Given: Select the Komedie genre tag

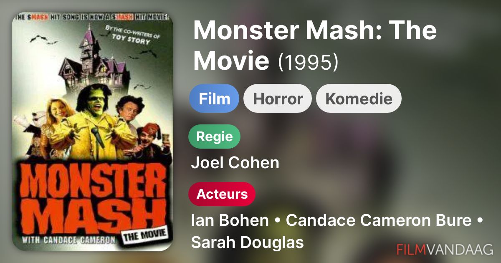Looking at the screenshot, I should coord(359,99).
